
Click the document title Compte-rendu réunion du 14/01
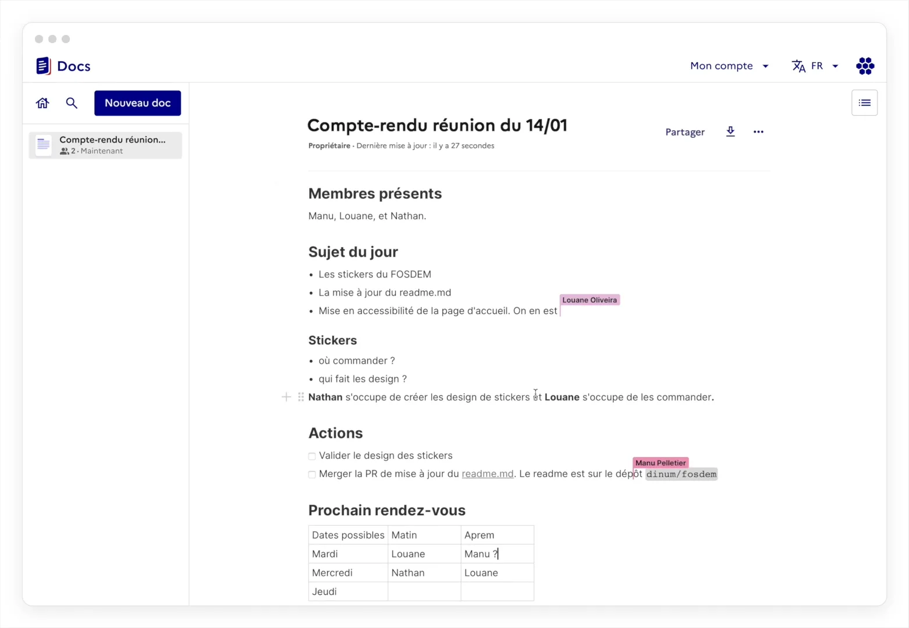[x=437, y=126]
